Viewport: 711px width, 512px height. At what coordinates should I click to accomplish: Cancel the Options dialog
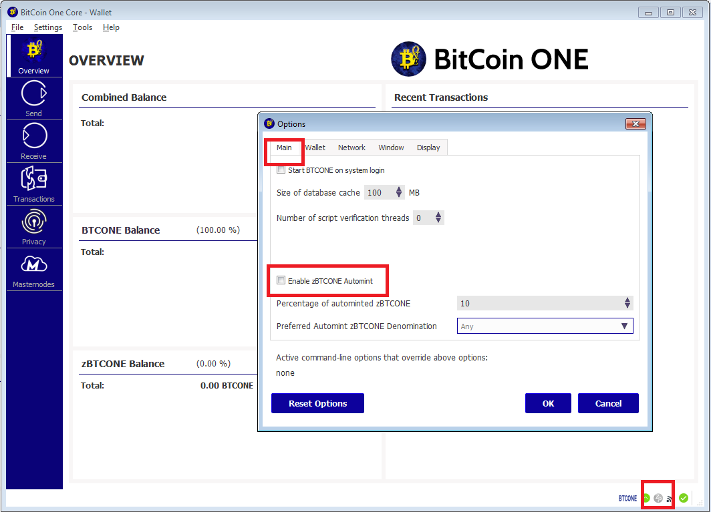tap(608, 403)
